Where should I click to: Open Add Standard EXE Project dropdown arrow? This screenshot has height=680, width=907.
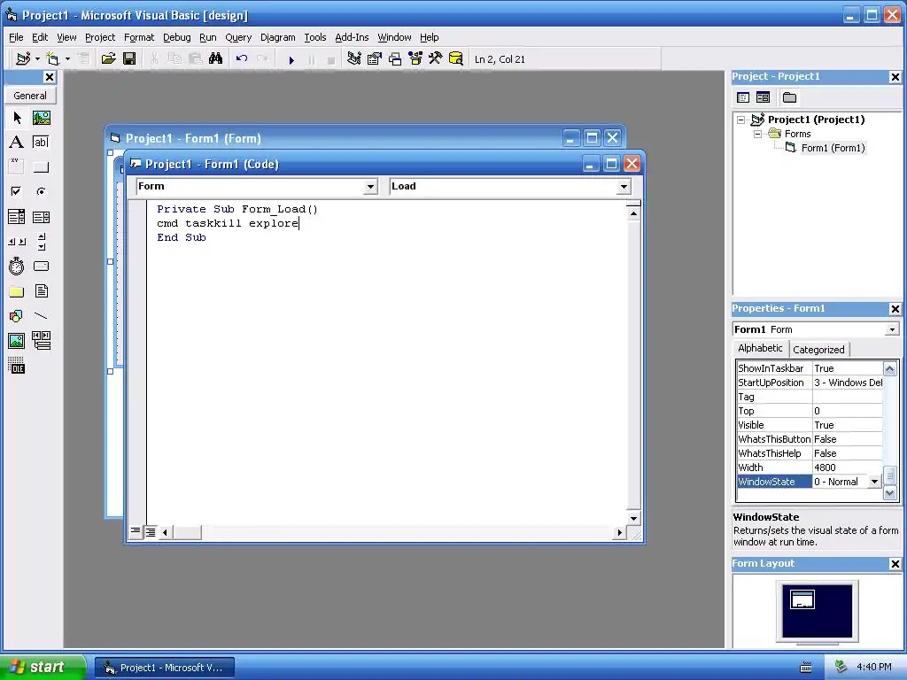[x=37, y=59]
